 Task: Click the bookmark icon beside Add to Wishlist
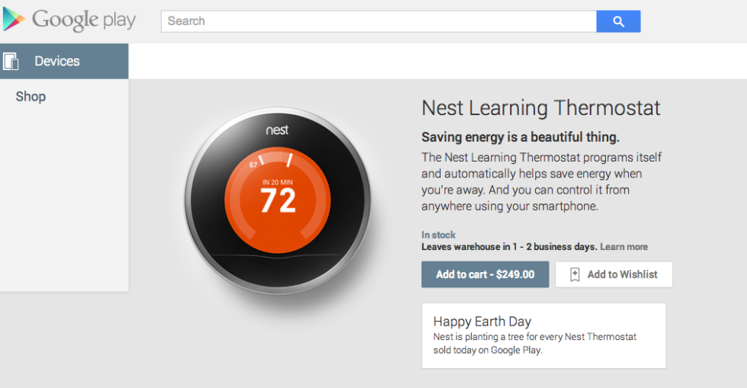click(575, 274)
